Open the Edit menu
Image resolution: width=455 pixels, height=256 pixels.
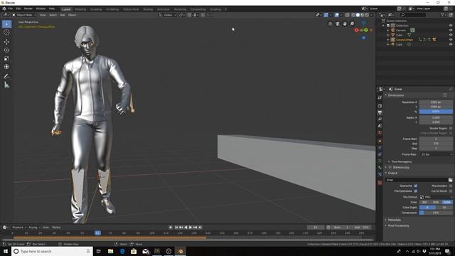[18, 9]
